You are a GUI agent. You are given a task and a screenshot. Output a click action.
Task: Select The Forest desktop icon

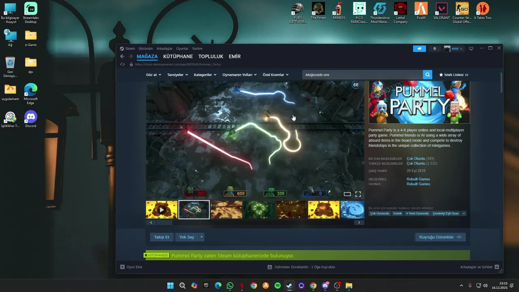318,11
